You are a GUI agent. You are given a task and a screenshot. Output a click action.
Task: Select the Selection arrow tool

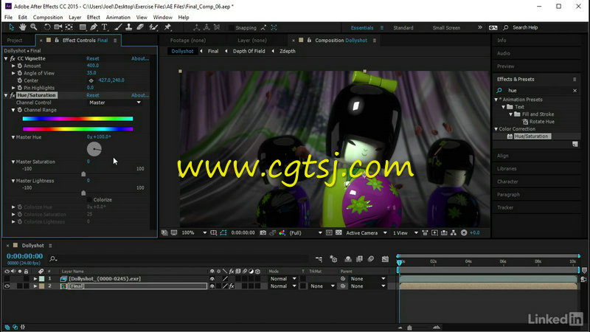click(x=11, y=27)
